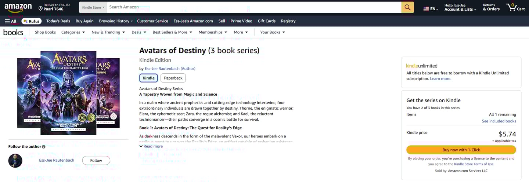Expand the Memberships menu
This screenshot has width=529, height=187.
(x=213, y=32)
